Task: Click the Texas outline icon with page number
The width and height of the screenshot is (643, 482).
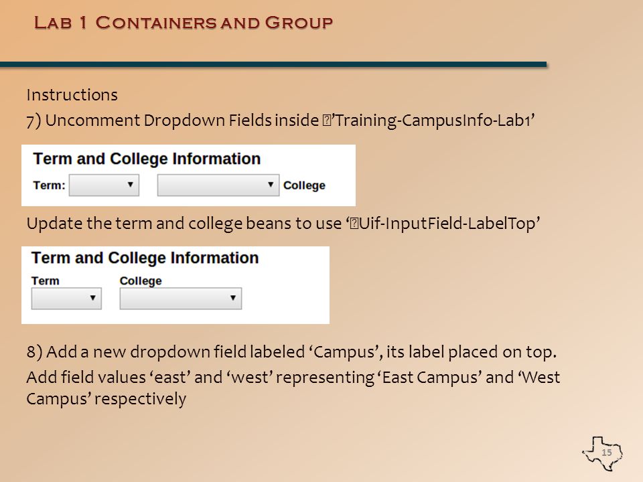Action: coord(603,453)
